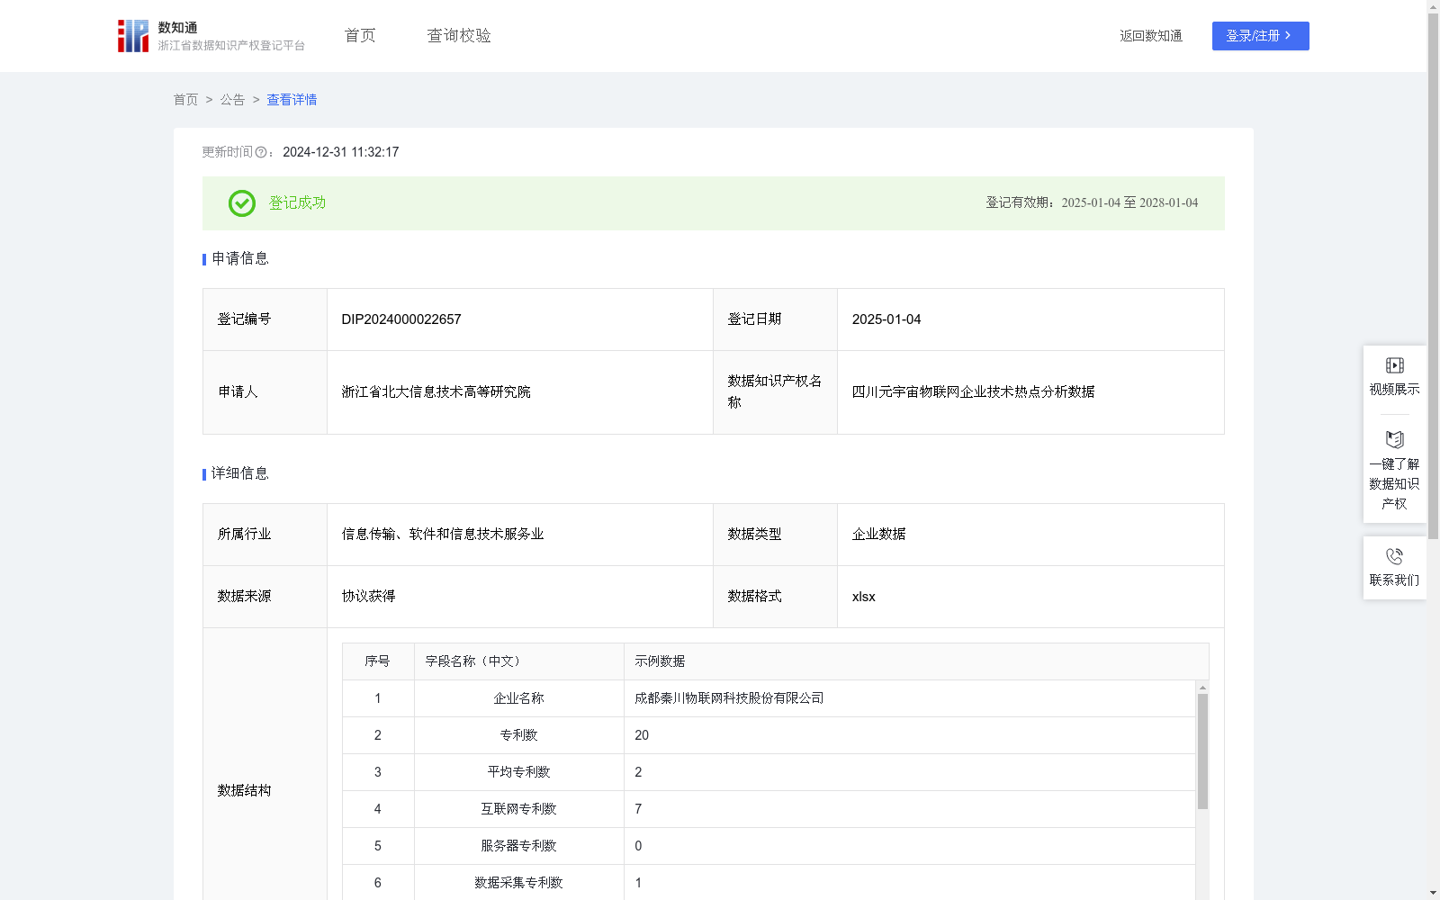Click the 平均专利数 field cell

click(x=519, y=772)
